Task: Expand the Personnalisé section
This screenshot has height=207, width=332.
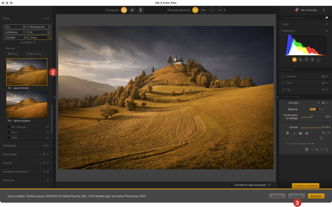Action: coord(48,154)
